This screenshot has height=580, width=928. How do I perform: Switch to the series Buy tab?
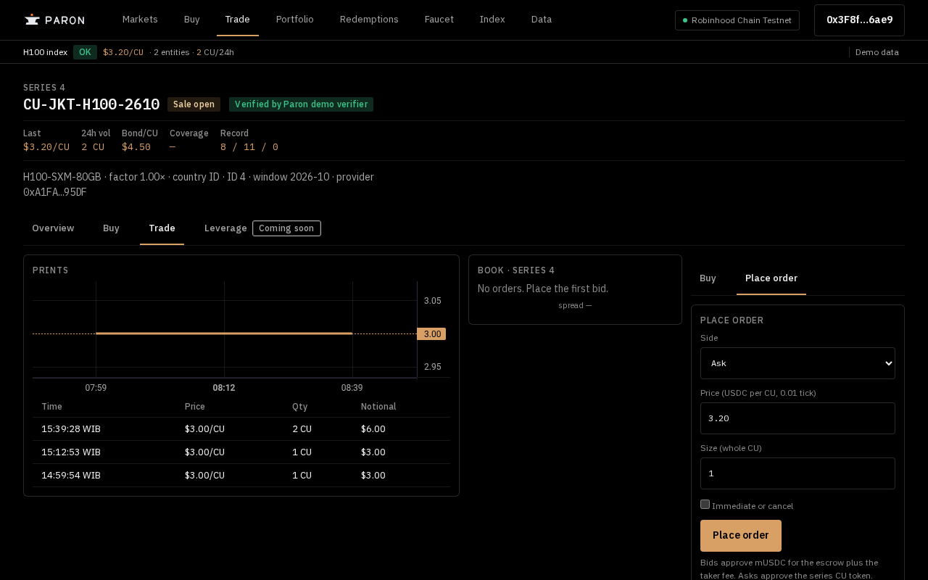[x=111, y=228]
